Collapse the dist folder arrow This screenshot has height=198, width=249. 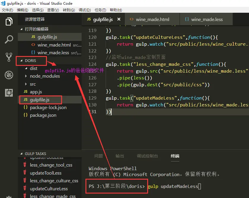pos(26,68)
